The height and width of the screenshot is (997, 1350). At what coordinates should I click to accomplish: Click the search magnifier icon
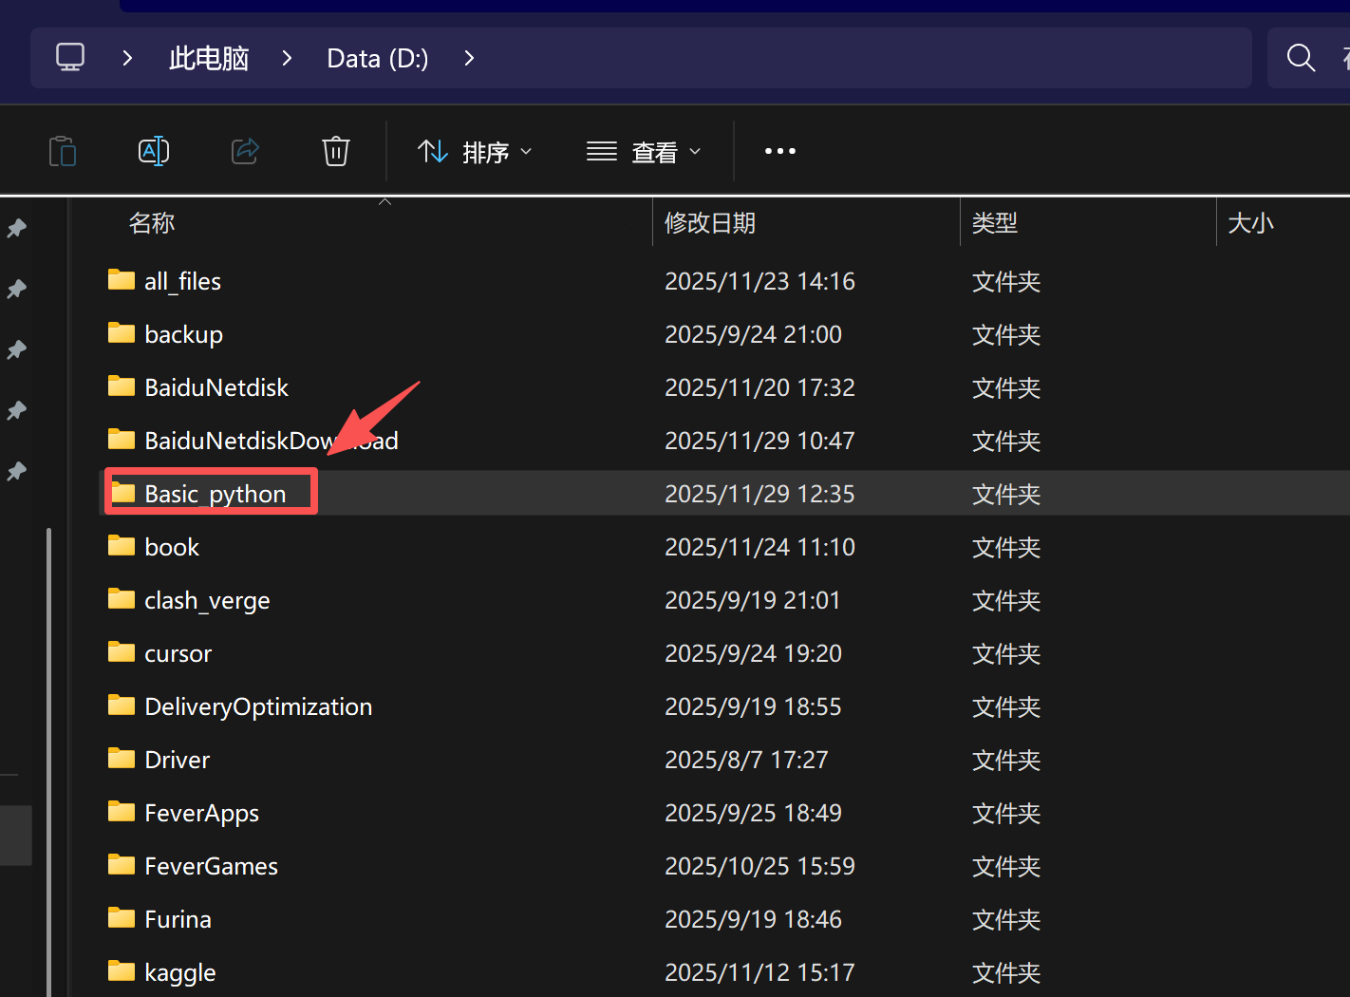click(1301, 58)
